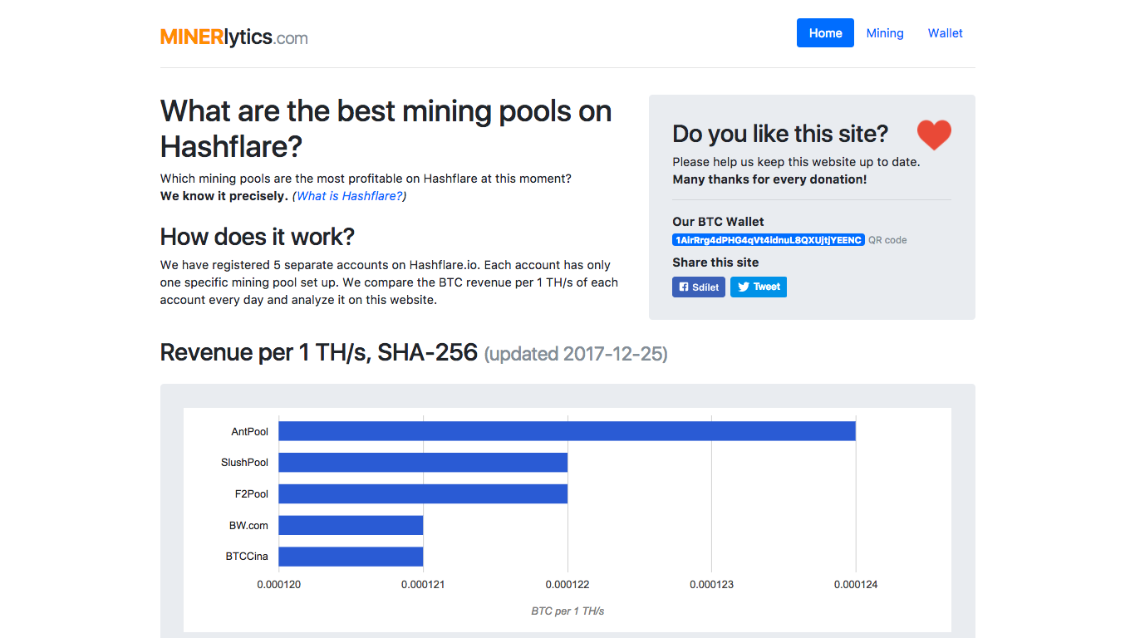Screen dimensions: 1135x638
Task: Follow the 'What is Hashflare?' link
Action: [x=349, y=196]
